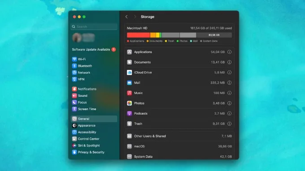Click the 335,2 MB Mail size value
Viewport: 305px width, 171px height.
click(218, 83)
